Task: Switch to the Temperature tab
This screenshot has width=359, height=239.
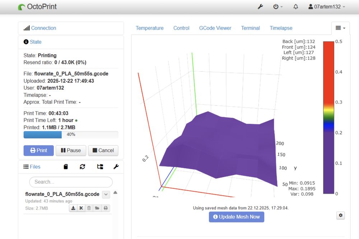Action: tap(149, 28)
